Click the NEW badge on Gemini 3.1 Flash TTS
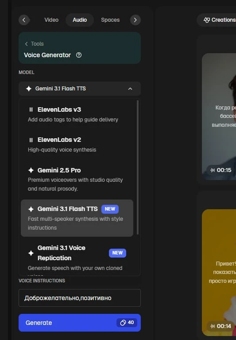 [x=110, y=209]
